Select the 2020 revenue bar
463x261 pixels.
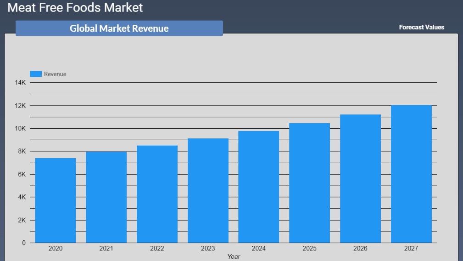[56, 200]
